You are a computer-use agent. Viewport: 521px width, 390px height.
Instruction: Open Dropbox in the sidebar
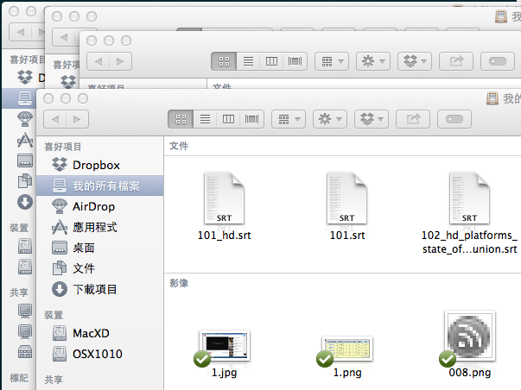point(95,165)
